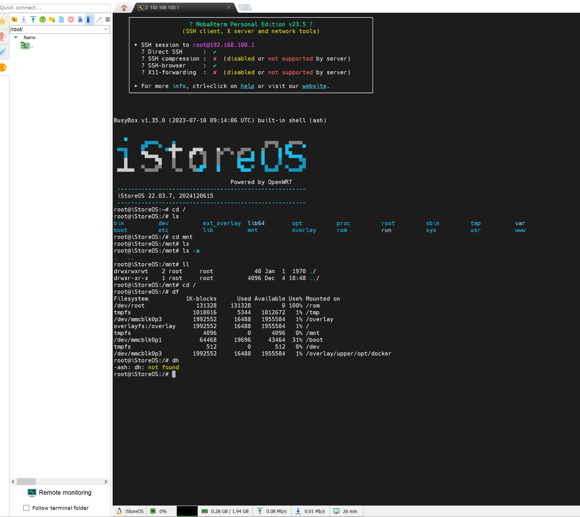Screen dimensions: 580x517
Task: Create a new folder in the SFTP browser
Action: (52, 19)
